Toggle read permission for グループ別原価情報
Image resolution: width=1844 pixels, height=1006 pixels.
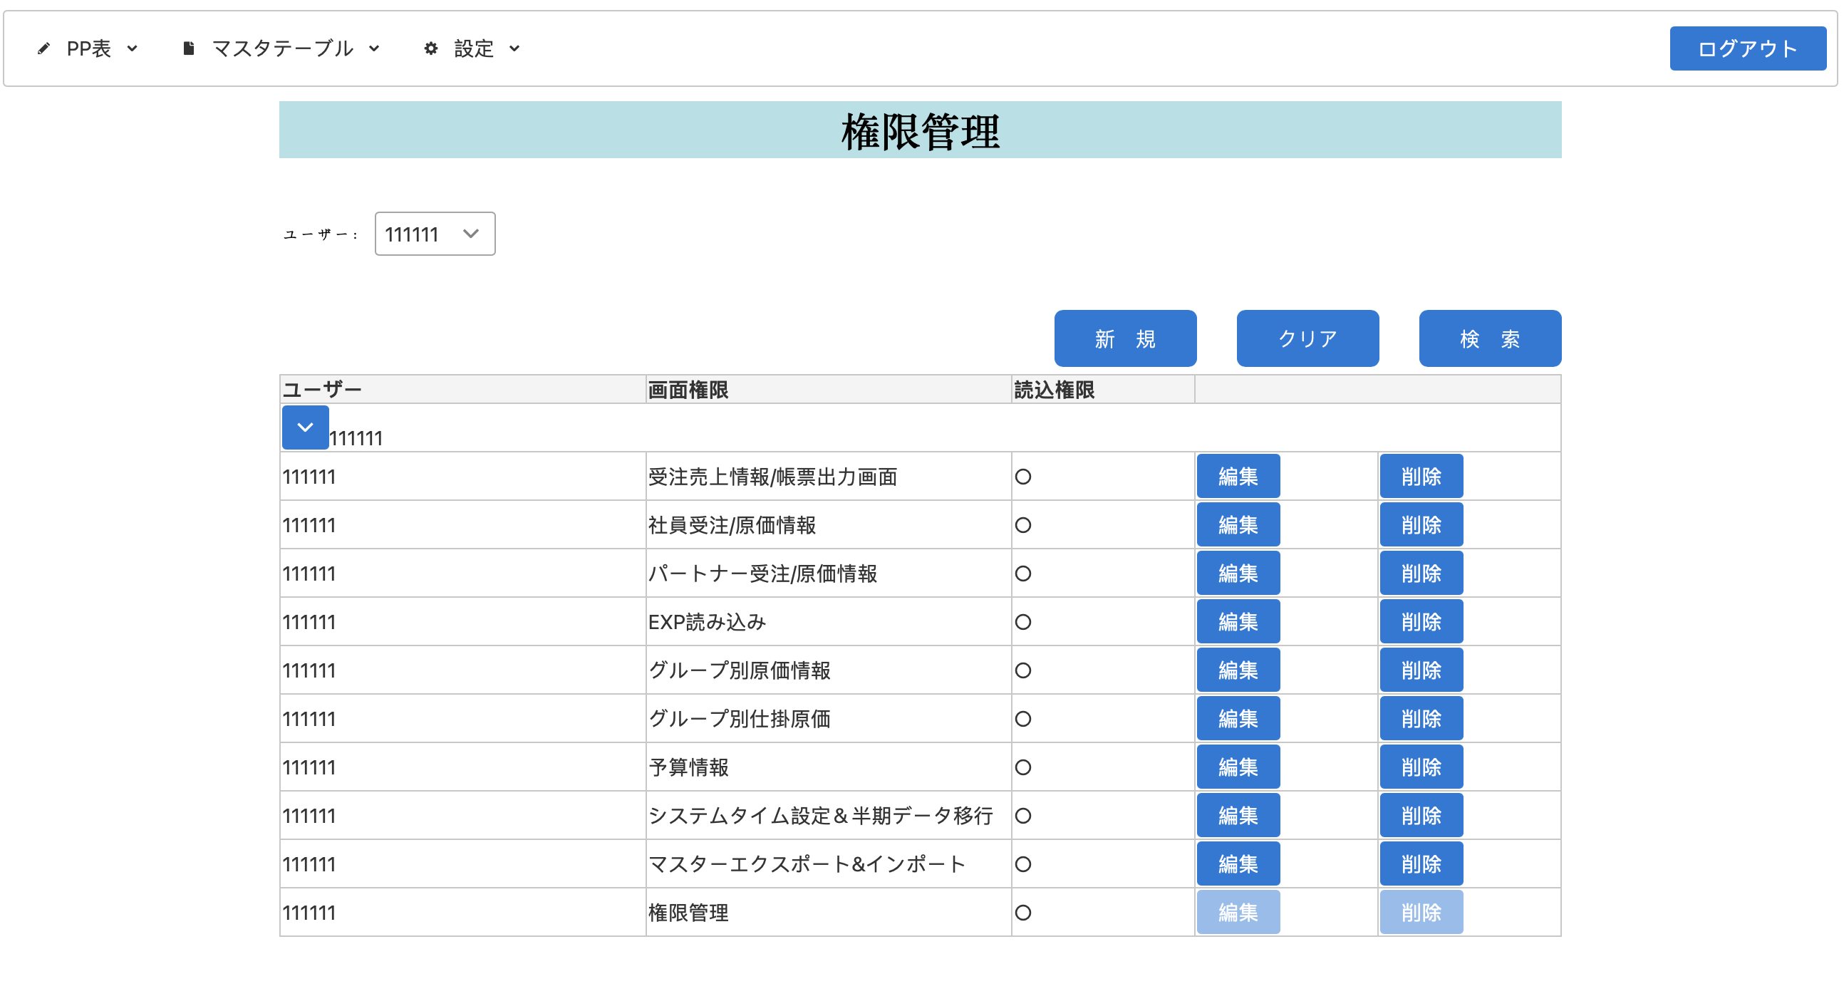(1023, 671)
